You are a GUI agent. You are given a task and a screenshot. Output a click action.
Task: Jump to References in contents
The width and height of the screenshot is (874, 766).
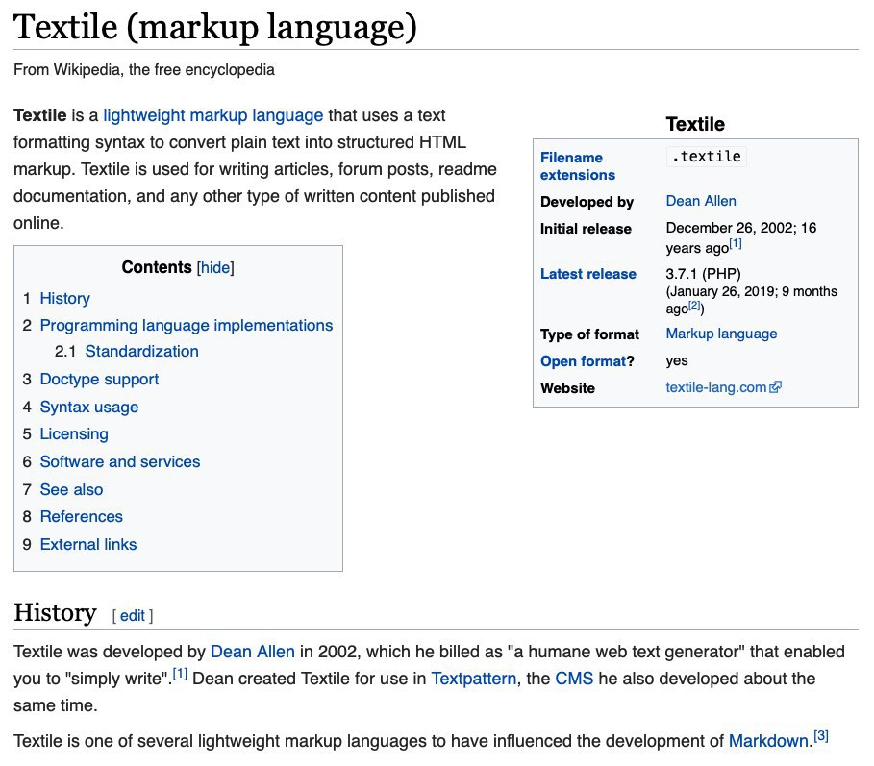point(82,516)
